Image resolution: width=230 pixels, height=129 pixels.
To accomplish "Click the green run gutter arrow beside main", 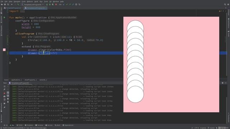I will click(4, 18).
